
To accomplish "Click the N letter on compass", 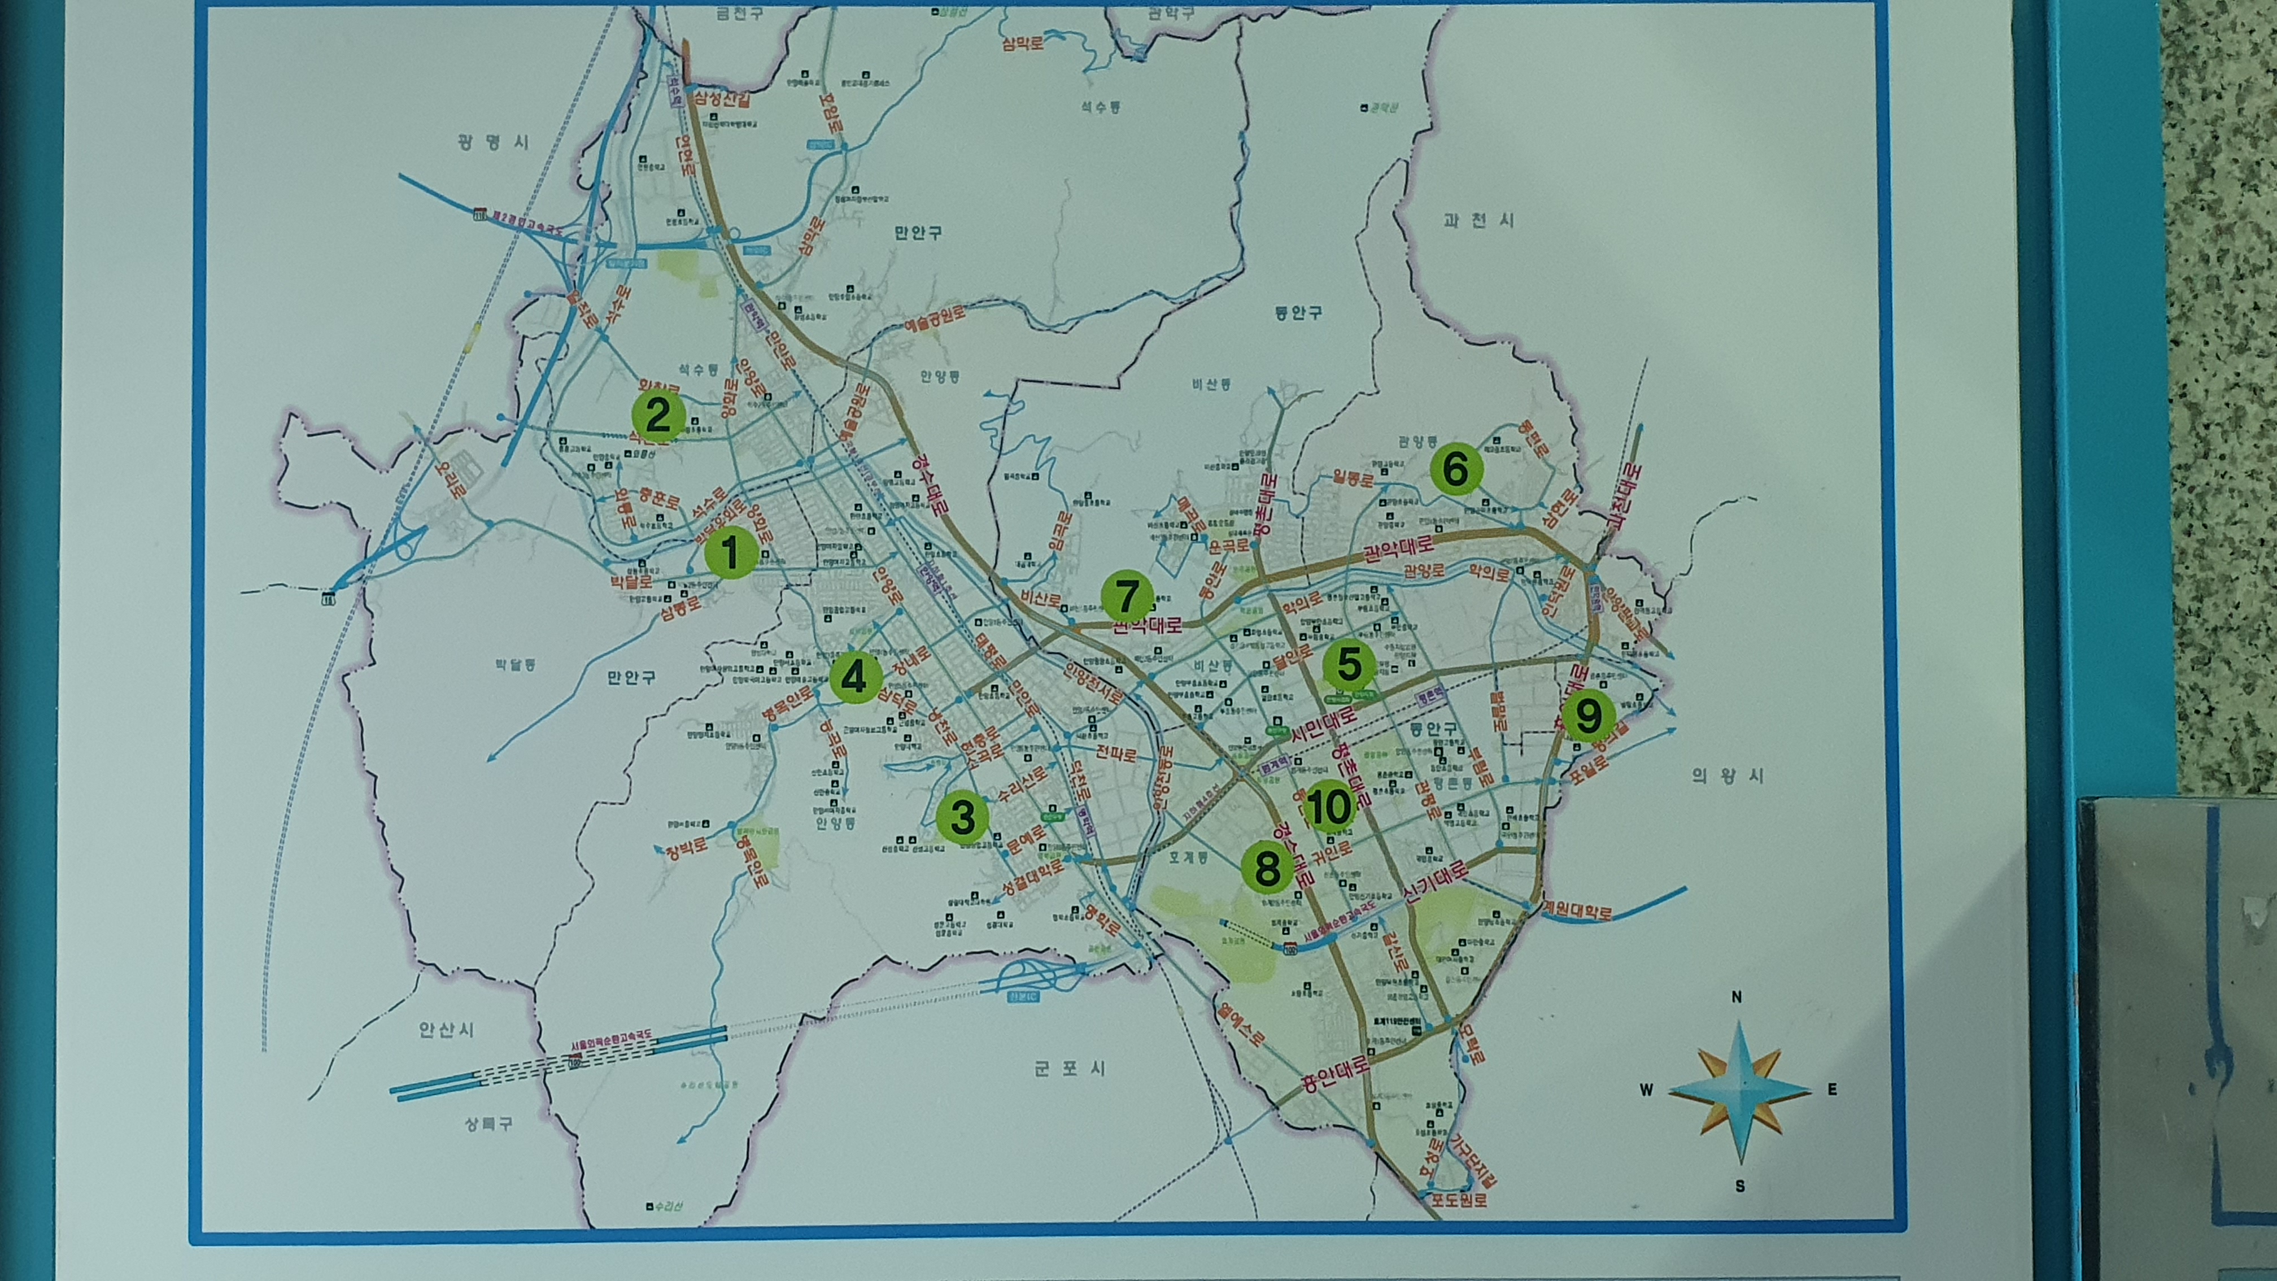I will [x=1736, y=998].
